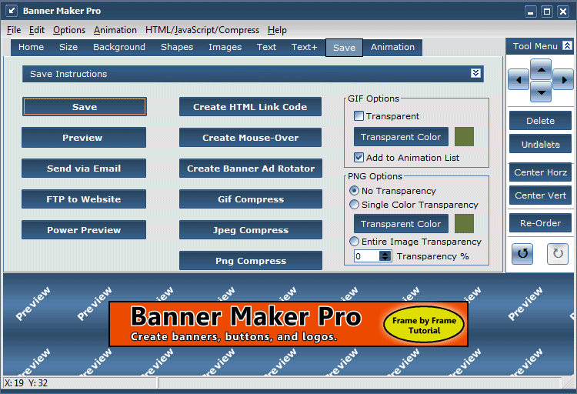
Task: Move object down with arrow button
Action: [x=541, y=92]
